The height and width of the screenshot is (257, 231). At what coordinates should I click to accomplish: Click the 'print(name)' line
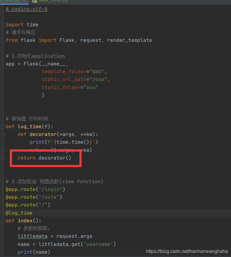[x=34, y=252]
